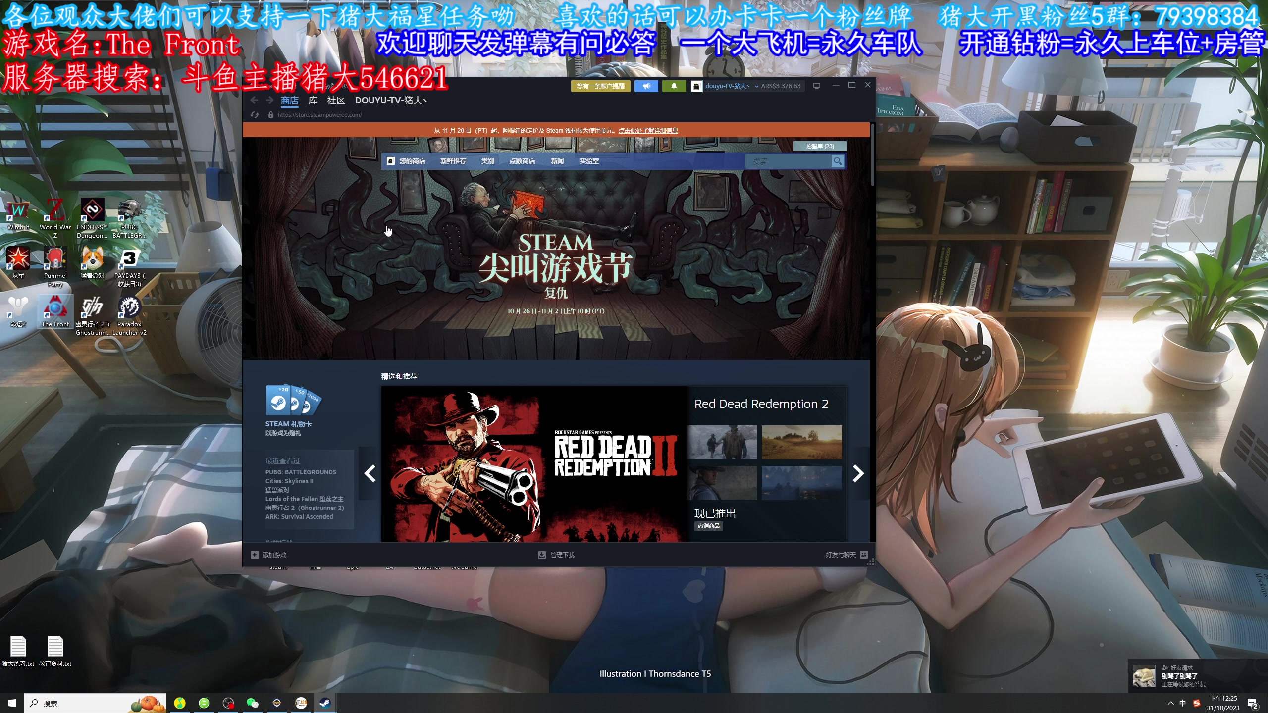This screenshot has width=1268, height=713.
Task: Click the snowy riders screenshot thumbnail
Action: pyautogui.click(x=722, y=442)
